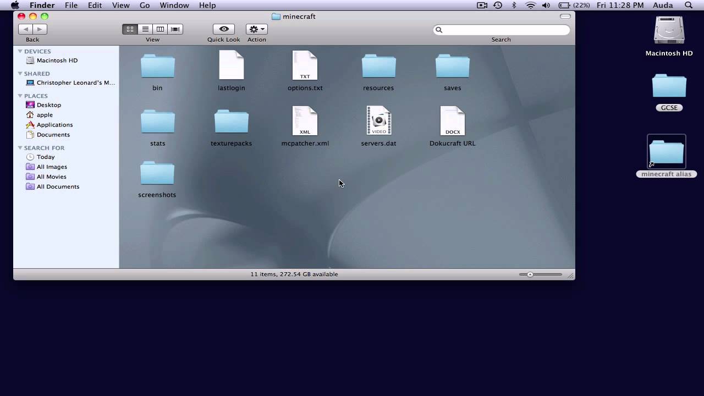Screen dimensions: 704x396
Task: Collapse the SEARCH FOR section
Action: 20,147
